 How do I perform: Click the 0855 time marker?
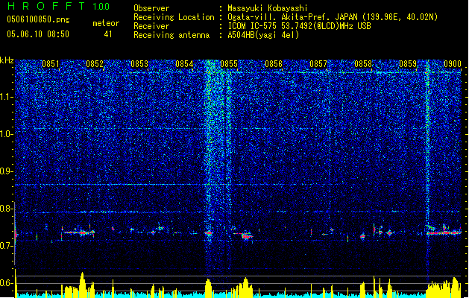pyautogui.click(x=229, y=64)
